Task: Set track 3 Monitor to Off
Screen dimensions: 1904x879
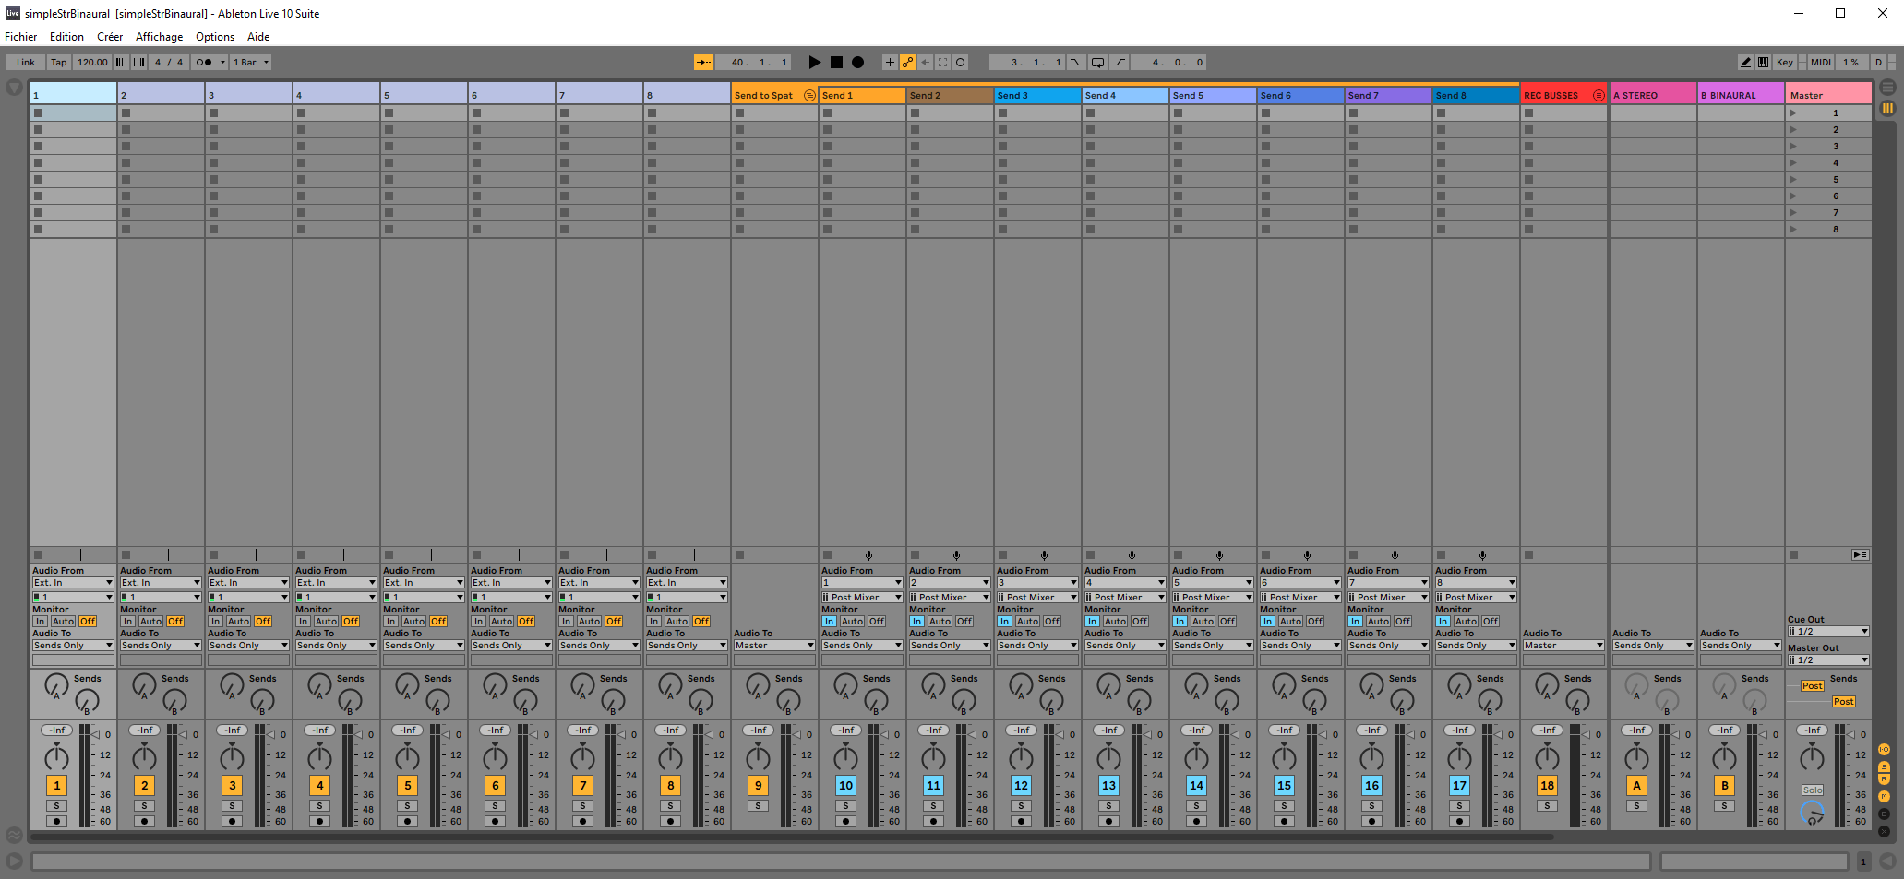Action: pos(263,622)
